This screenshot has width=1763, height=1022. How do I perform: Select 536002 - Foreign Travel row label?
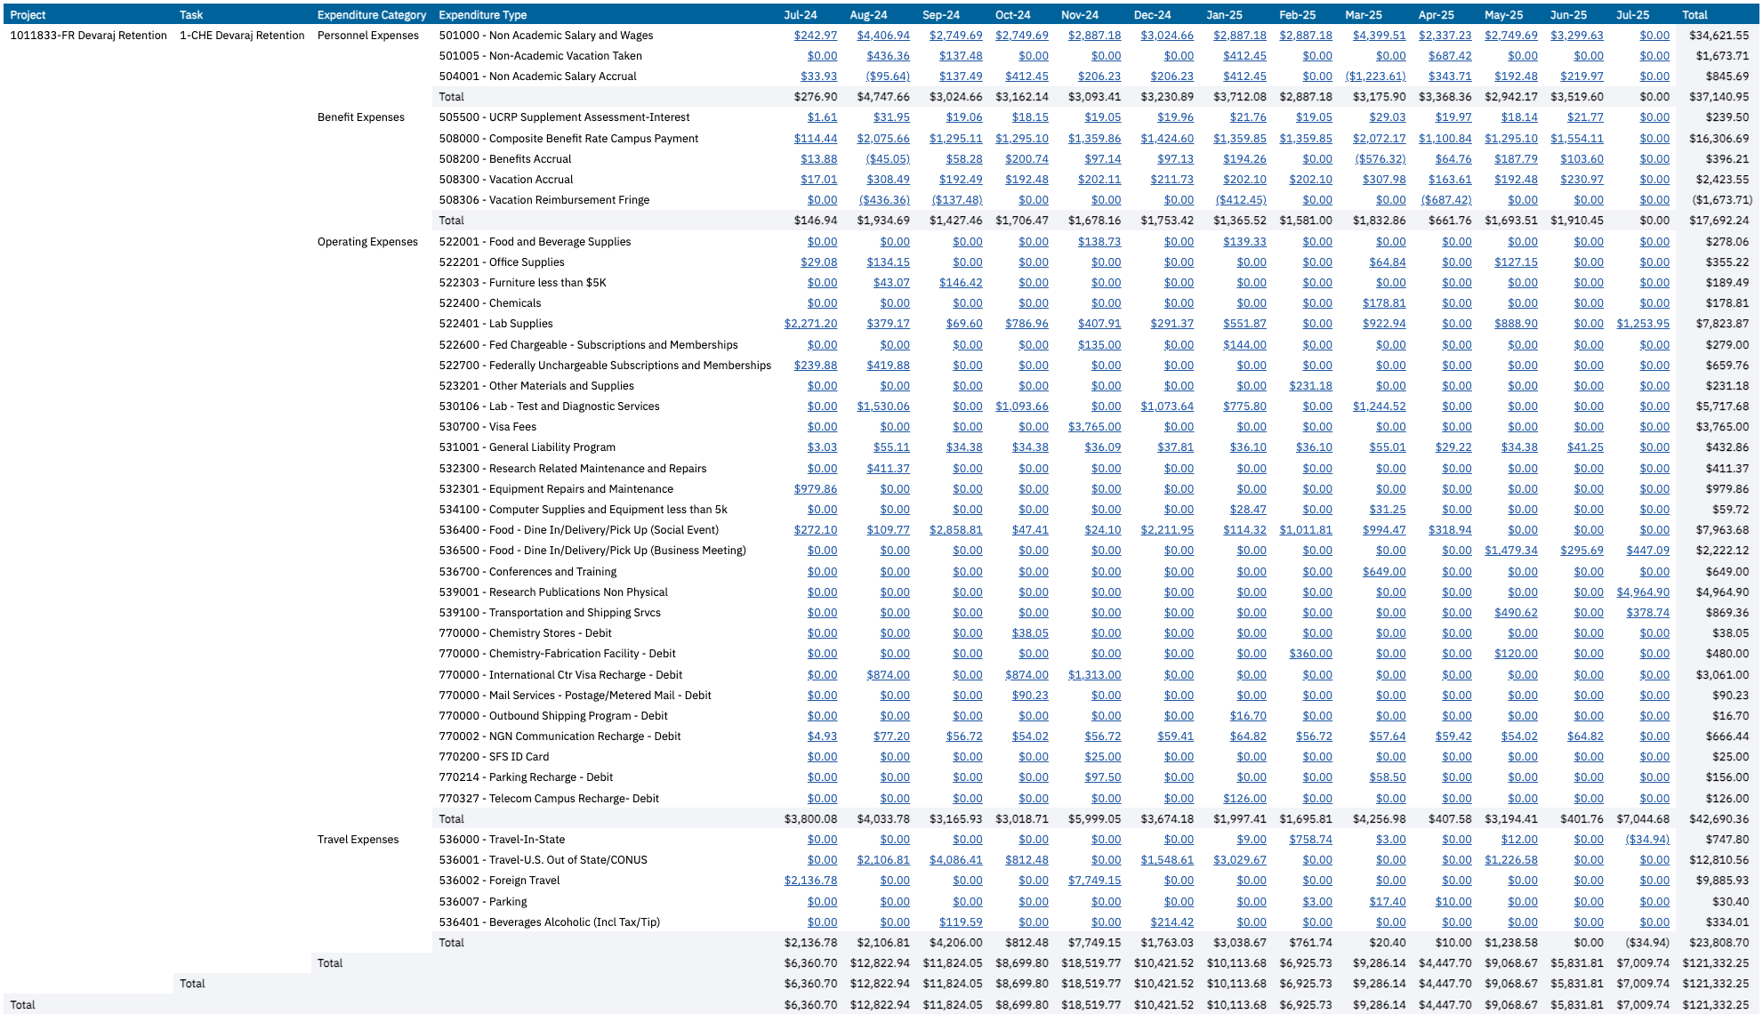[499, 881]
